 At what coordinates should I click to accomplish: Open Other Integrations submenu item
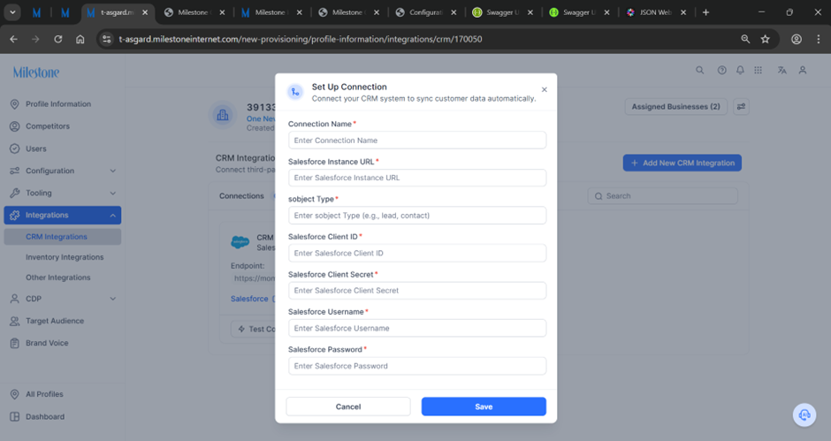point(58,278)
